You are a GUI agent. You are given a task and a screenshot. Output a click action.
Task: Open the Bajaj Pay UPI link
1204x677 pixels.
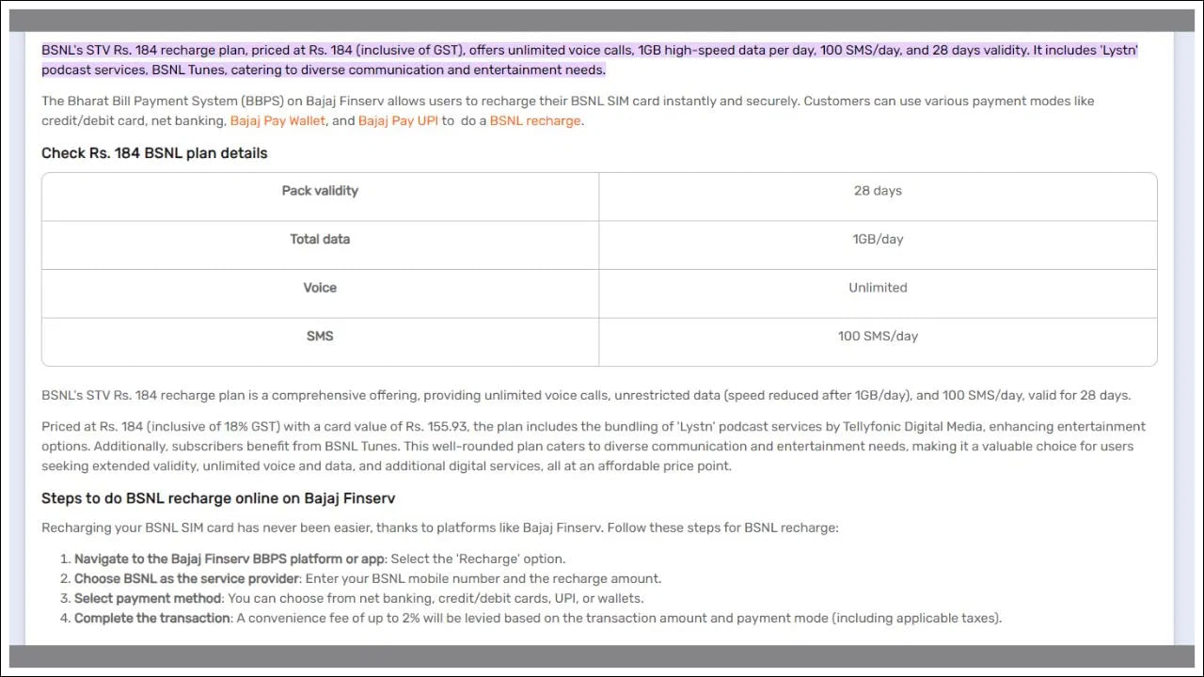coord(398,120)
